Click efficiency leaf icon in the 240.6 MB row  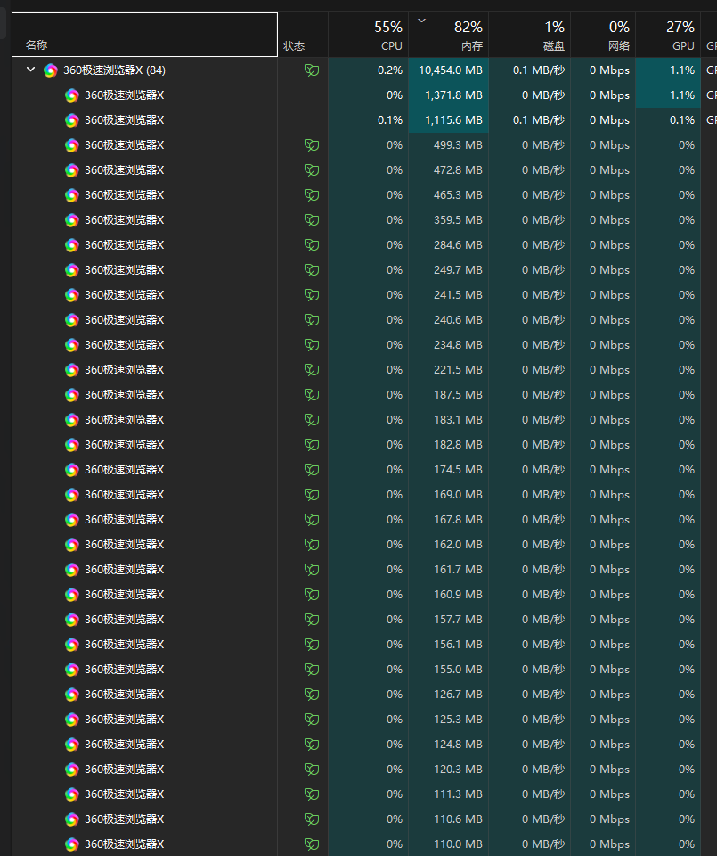(x=312, y=320)
